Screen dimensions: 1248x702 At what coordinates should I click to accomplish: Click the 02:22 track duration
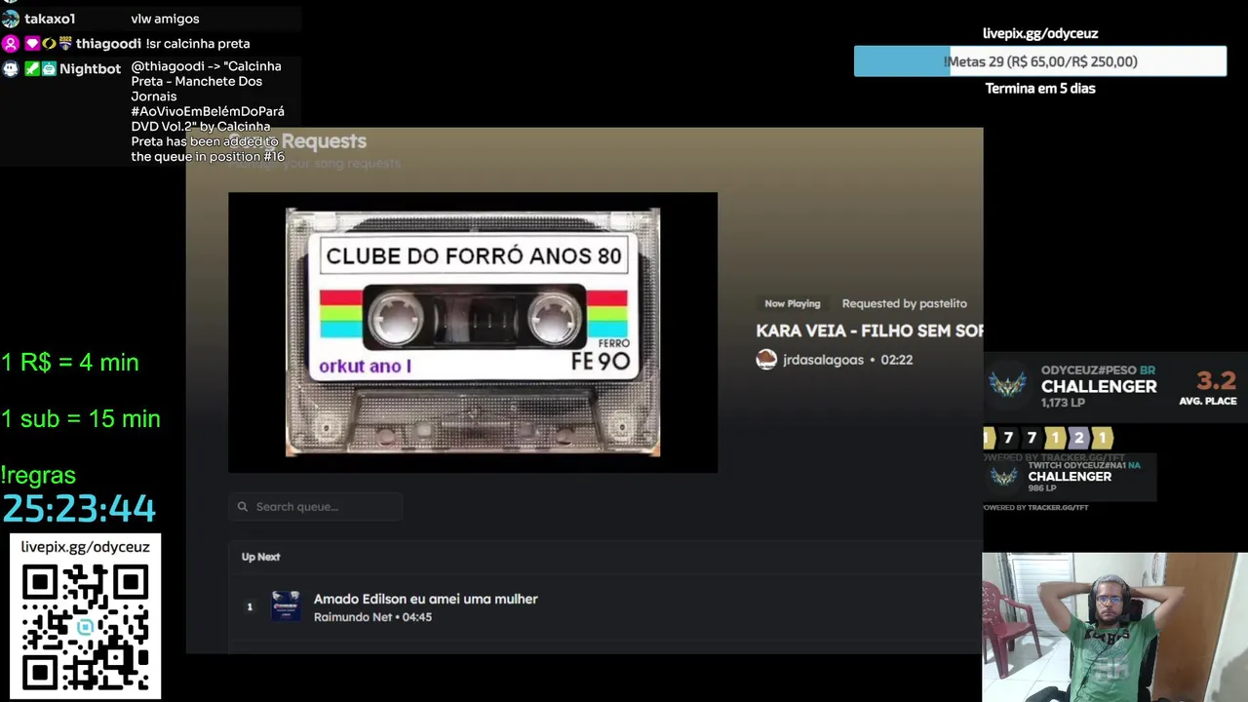(896, 360)
